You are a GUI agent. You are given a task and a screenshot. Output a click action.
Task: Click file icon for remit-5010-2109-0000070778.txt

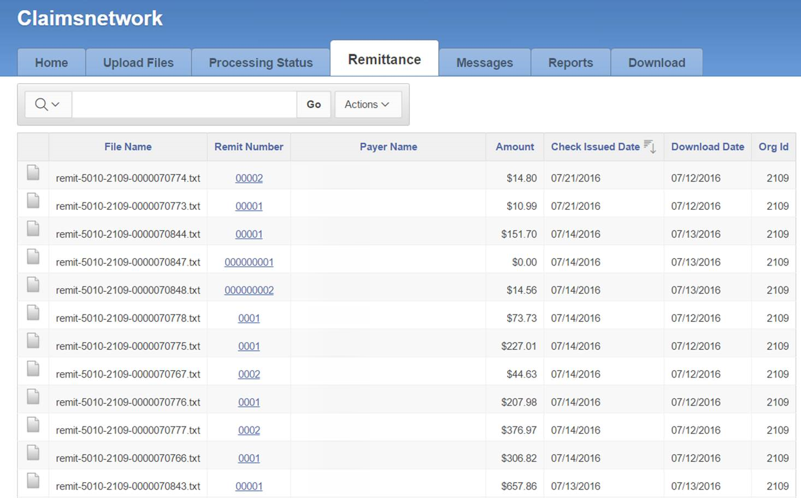pyautogui.click(x=33, y=313)
